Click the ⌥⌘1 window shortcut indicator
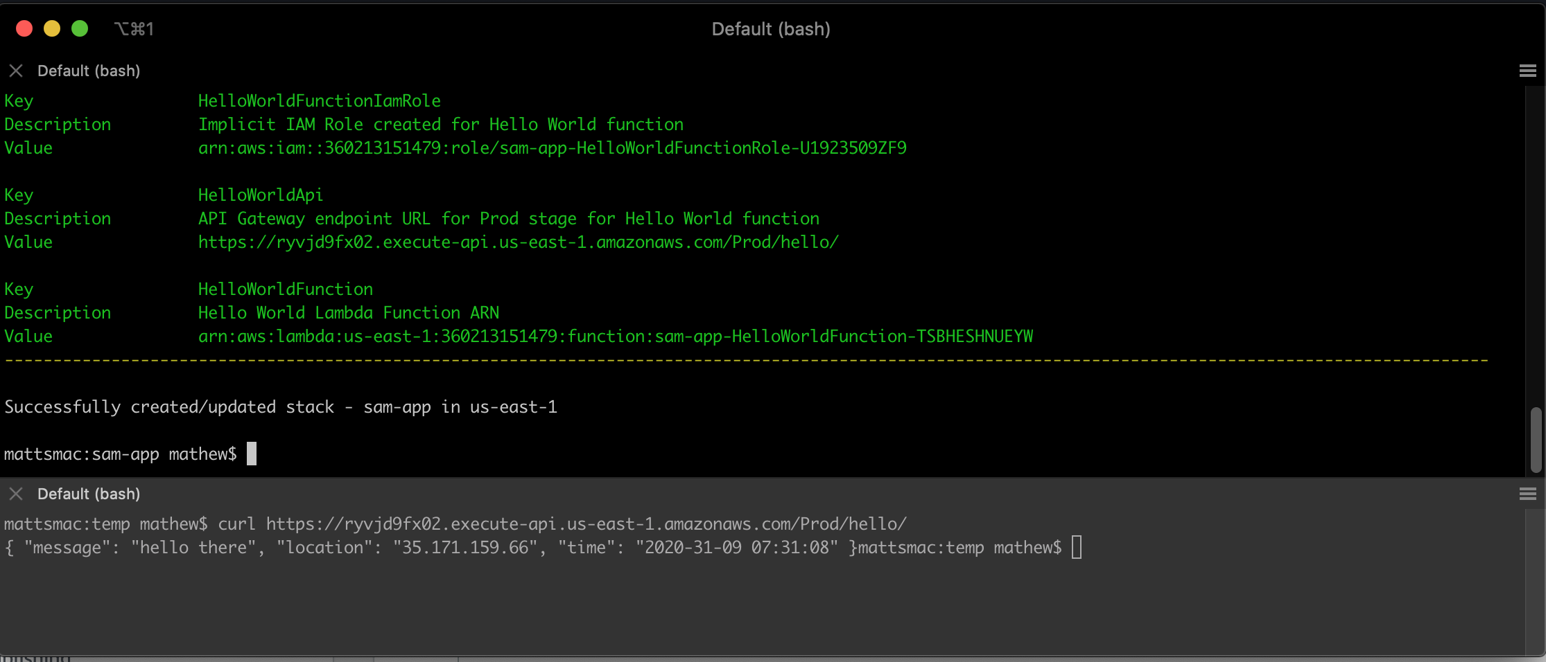Image resolution: width=1546 pixels, height=662 pixels. [x=134, y=29]
